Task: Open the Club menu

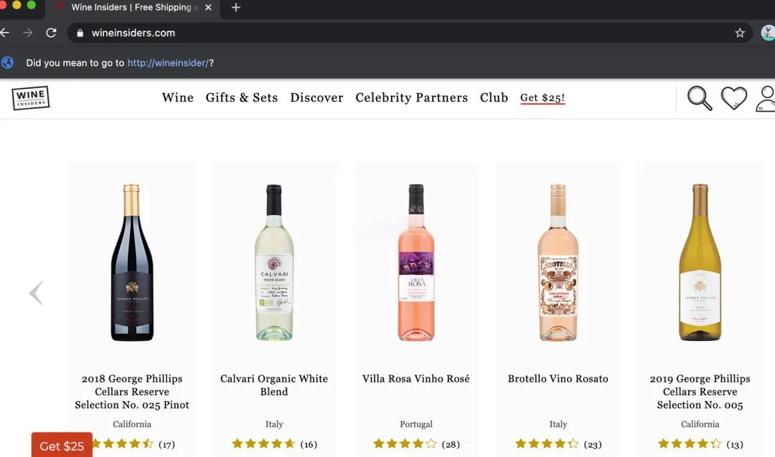Action: click(x=494, y=97)
